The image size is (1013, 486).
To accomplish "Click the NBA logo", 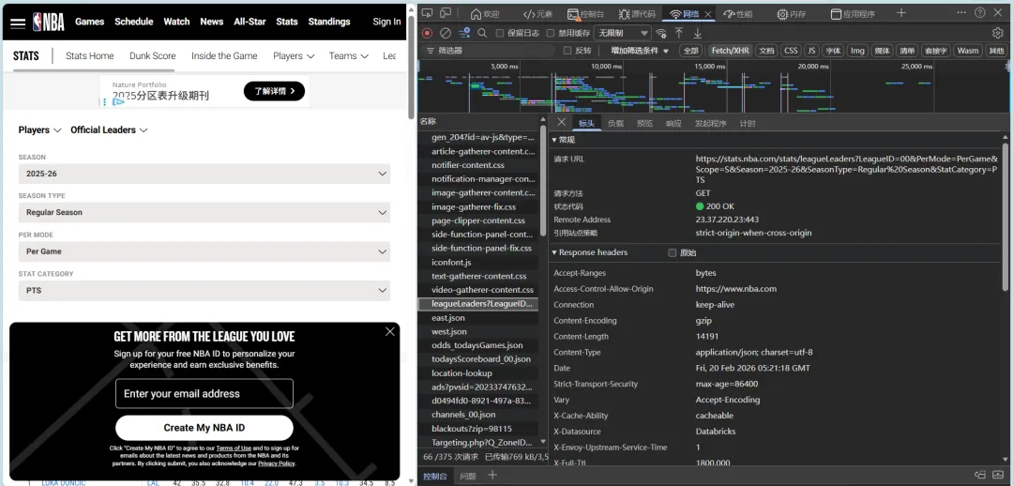I will pos(49,22).
